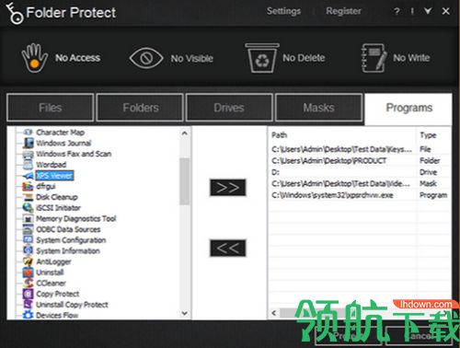
Task: Select the Memory Diagnostics Tool entry
Action: click(x=76, y=218)
